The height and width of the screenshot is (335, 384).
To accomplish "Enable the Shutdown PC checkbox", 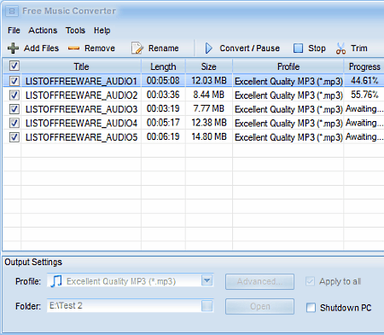I will tap(311, 308).
